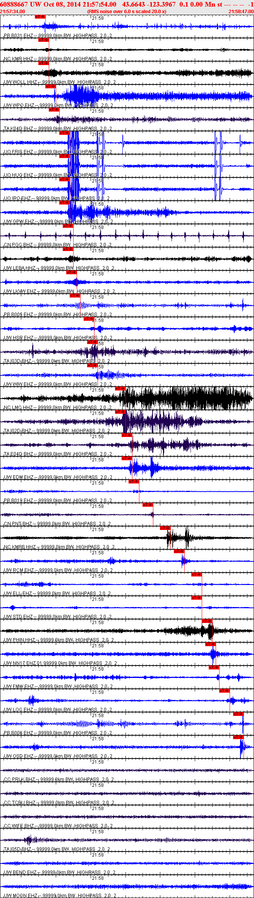
Task: Select the PB B019 EHZ station label
Action: click(58, 501)
